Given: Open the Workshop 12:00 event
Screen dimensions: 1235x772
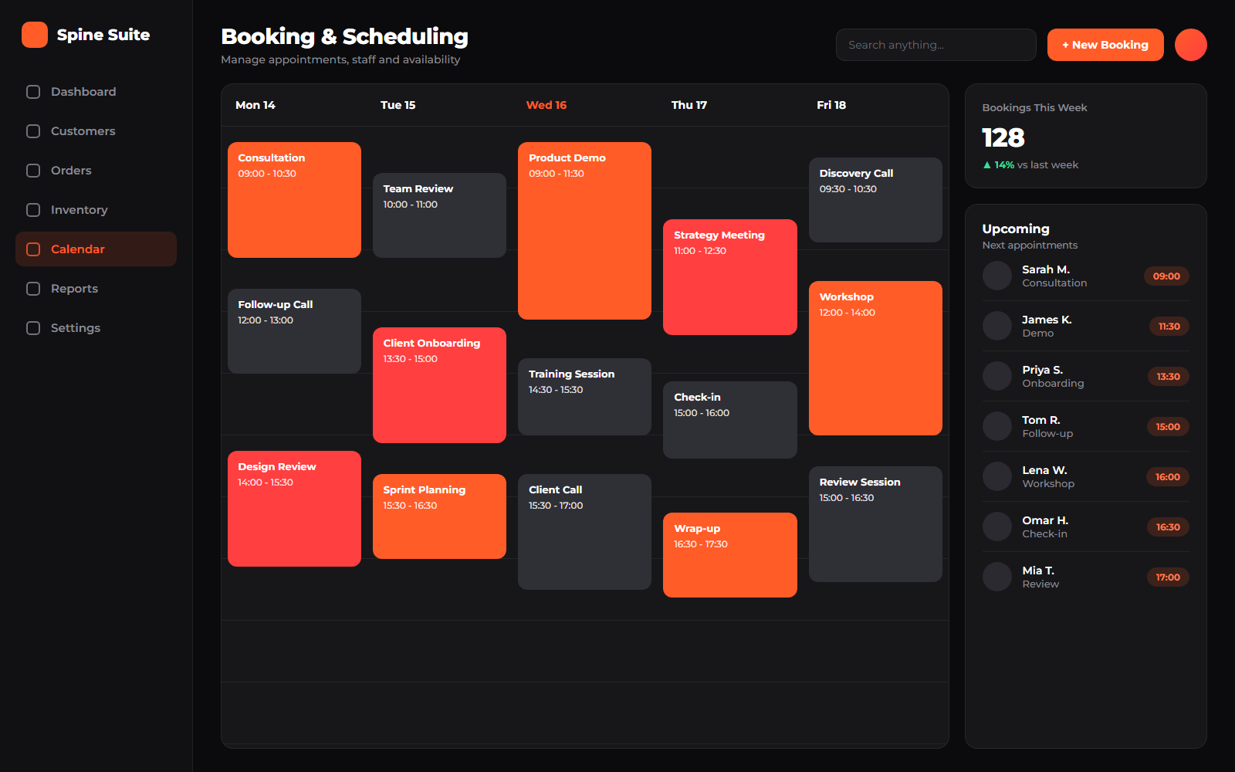Looking at the screenshot, I should click(x=875, y=358).
